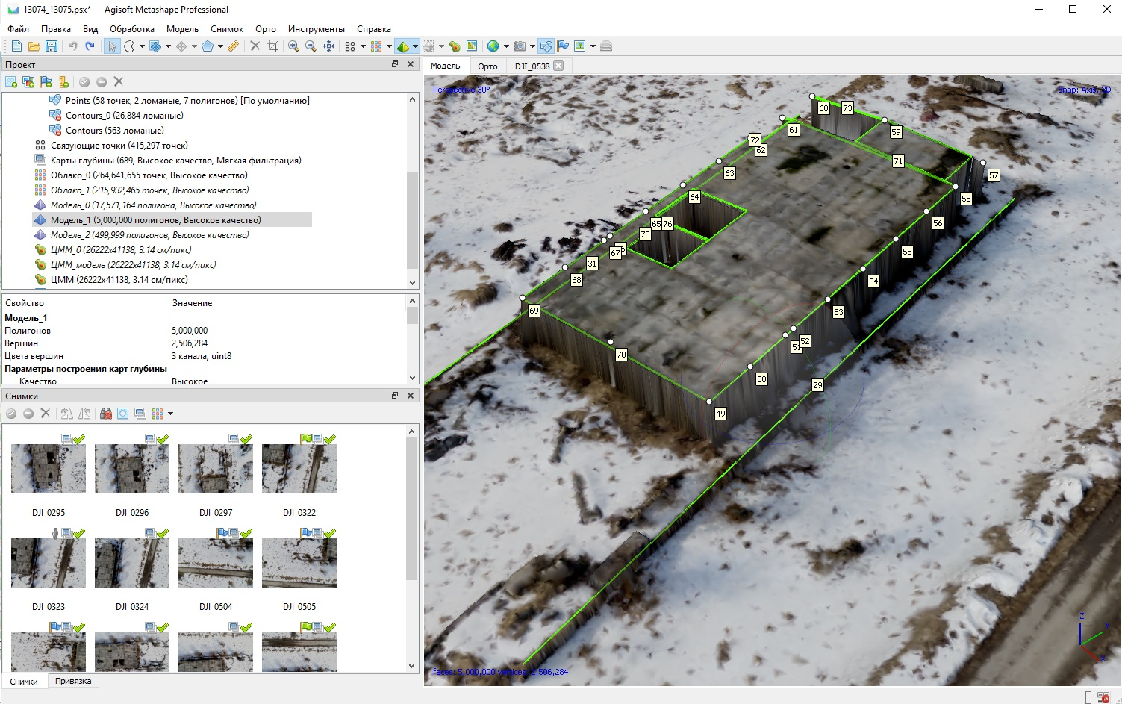This screenshot has height=704, width=1122.
Task: Toggle Show Images in the toolbar
Action: pyautogui.click(x=579, y=46)
